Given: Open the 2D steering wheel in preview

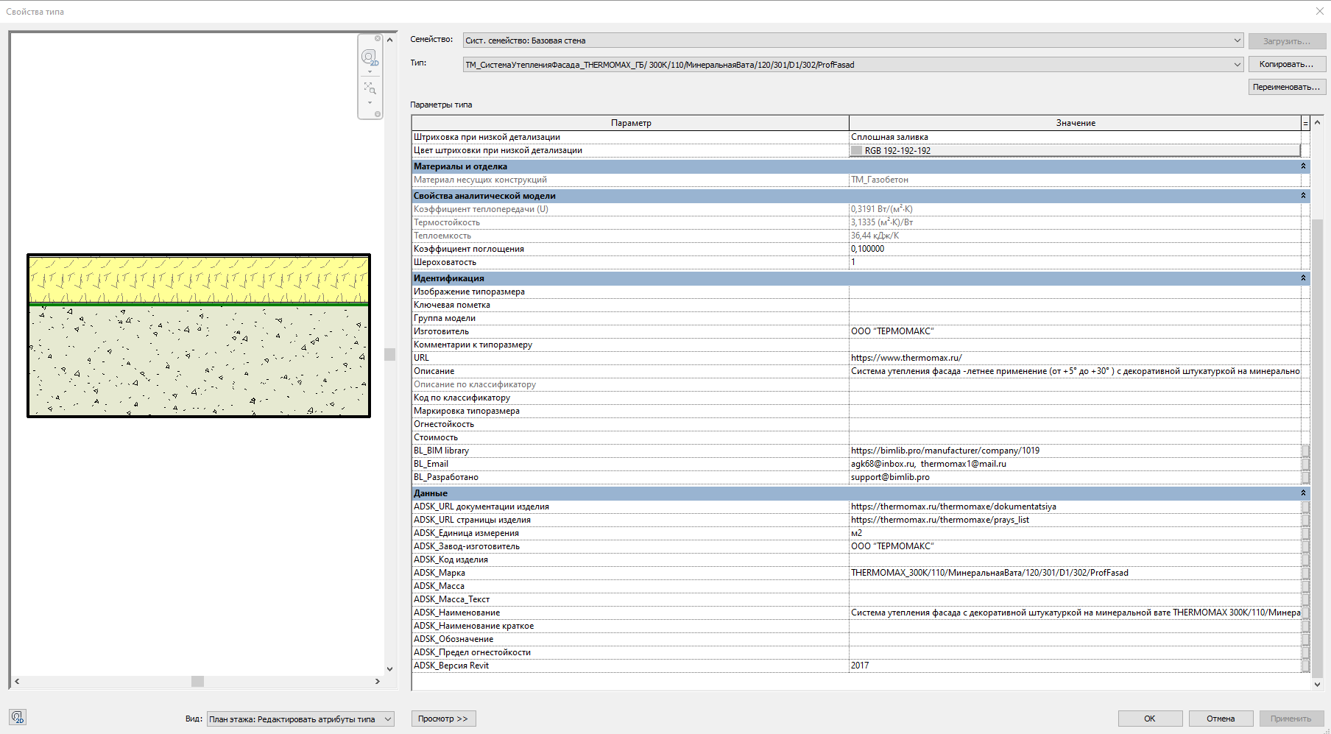Looking at the screenshot, I should tap(370, 57).
